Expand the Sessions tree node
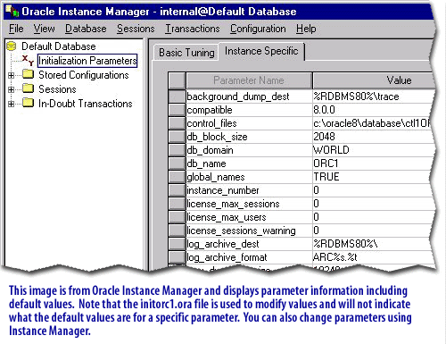Viewport: 446px width, 344px height. (11, 89)
